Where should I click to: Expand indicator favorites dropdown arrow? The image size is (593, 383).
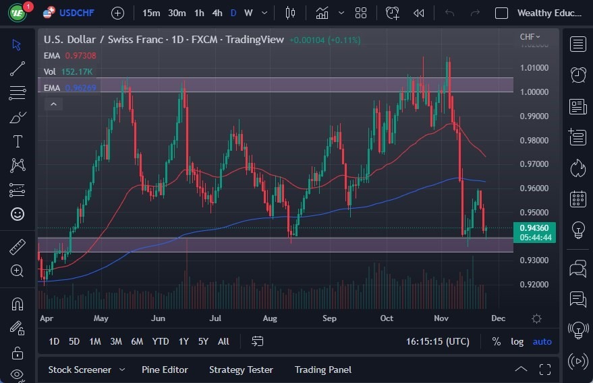tap(341, 13)
